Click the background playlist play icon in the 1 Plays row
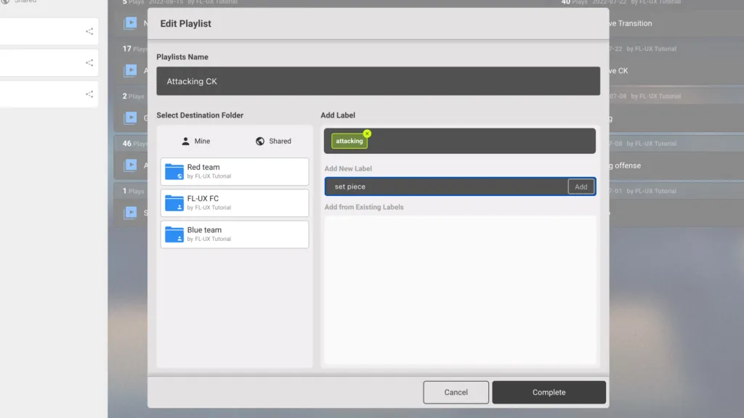The image size is (744, 418). (131, 213)
